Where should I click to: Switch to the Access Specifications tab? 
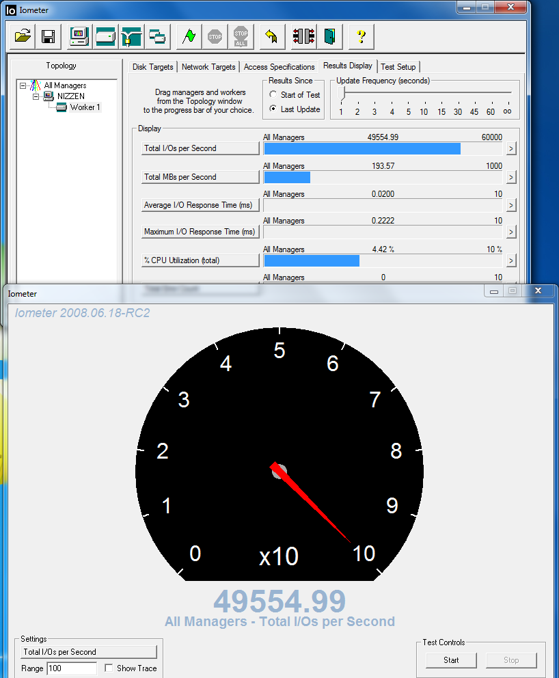279,67
